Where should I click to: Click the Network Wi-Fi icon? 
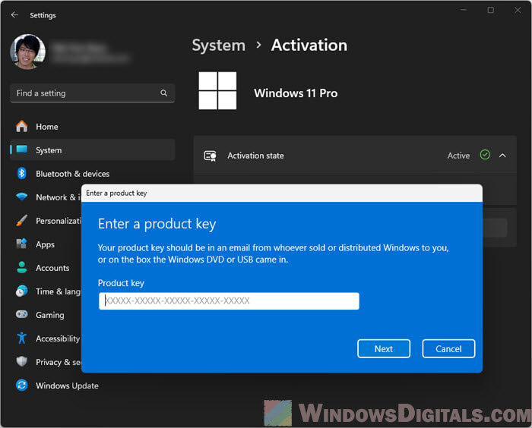[22, 197]
